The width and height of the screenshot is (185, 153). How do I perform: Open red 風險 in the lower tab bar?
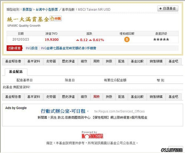click(97, 97)
